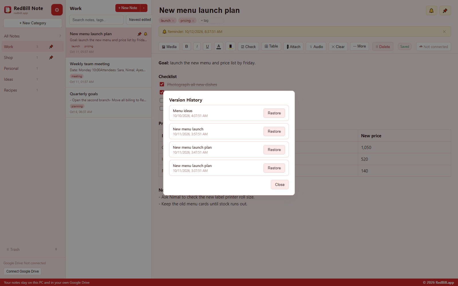Open the New Note dropdown arrow
The width and height of the screenshot is (458, 286).
pyautogui.click(x=144, y=8)
